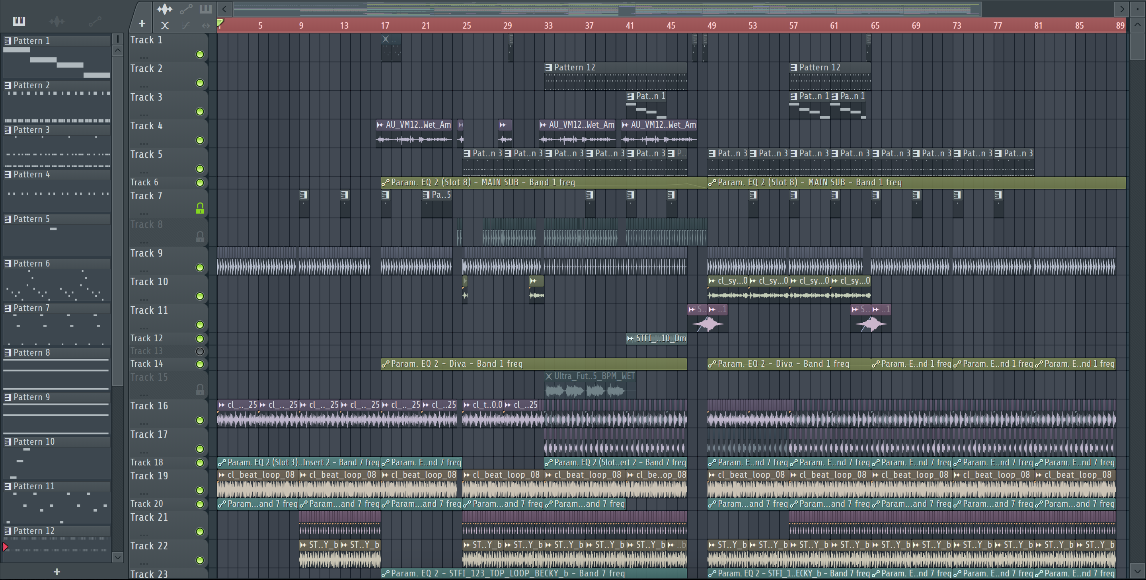Select the Track 14 header

point(168,364)
